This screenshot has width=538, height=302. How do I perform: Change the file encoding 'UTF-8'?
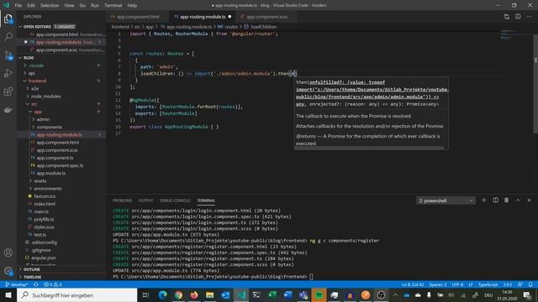(x=457, y=284)
